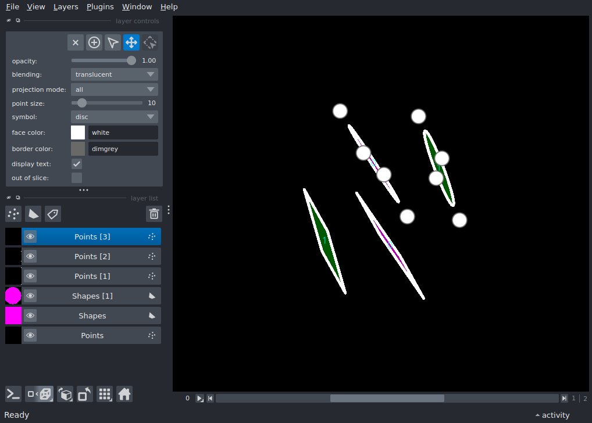592x423 pixels.
Task: Toggle grid view mode
Action: point(105,394)
